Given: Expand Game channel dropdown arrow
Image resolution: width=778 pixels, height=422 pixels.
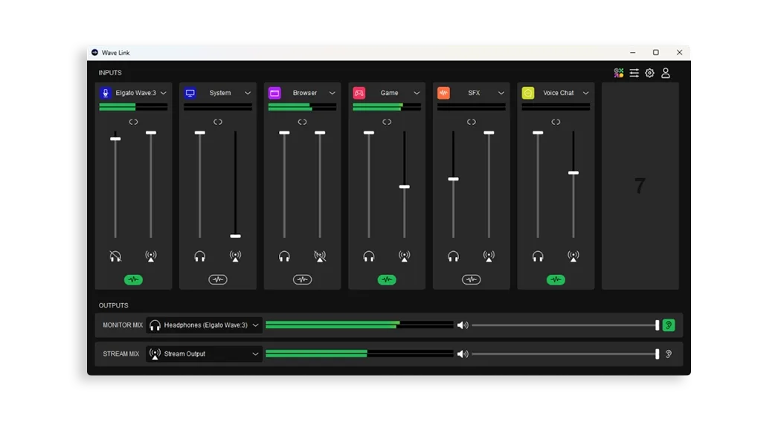Looking at the screenshot, I should coord(417,93).
